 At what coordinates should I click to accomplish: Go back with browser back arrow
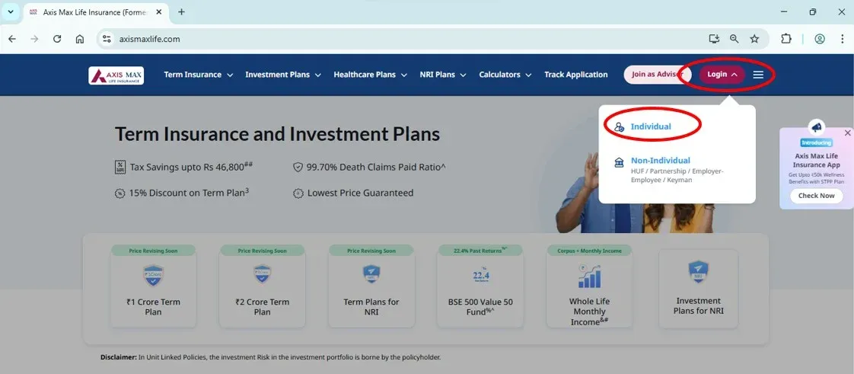[12, 39]
